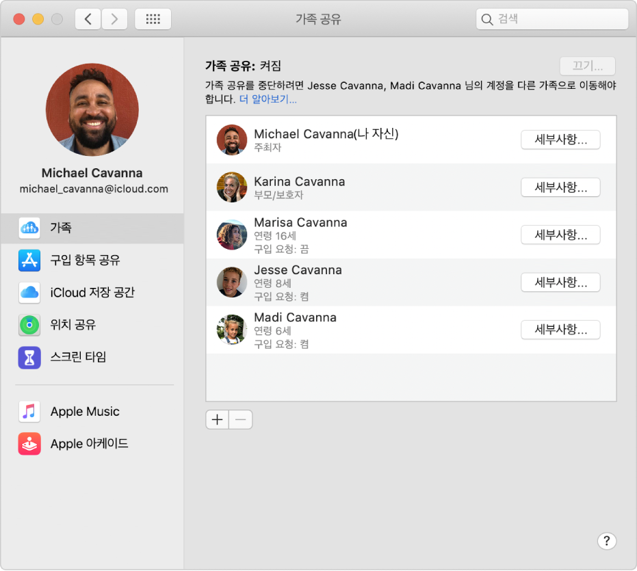Click the michael_cavanna@icloud.com email text
This screenshot has height=571, width=637.
click(x=94, y=189)
